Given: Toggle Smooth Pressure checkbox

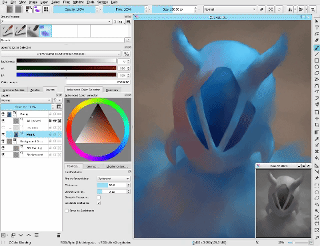Looking at the screenshot, I should (x=99, y=197).
